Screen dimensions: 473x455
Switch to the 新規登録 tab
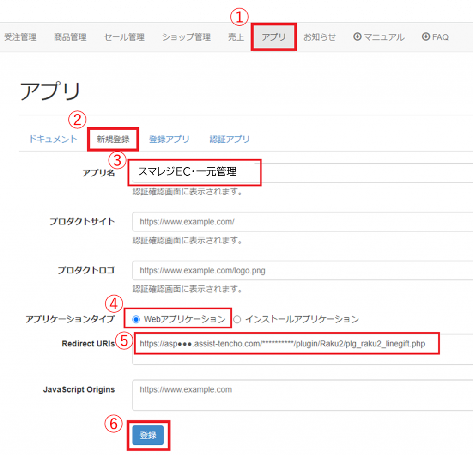(x=113, y=139)
